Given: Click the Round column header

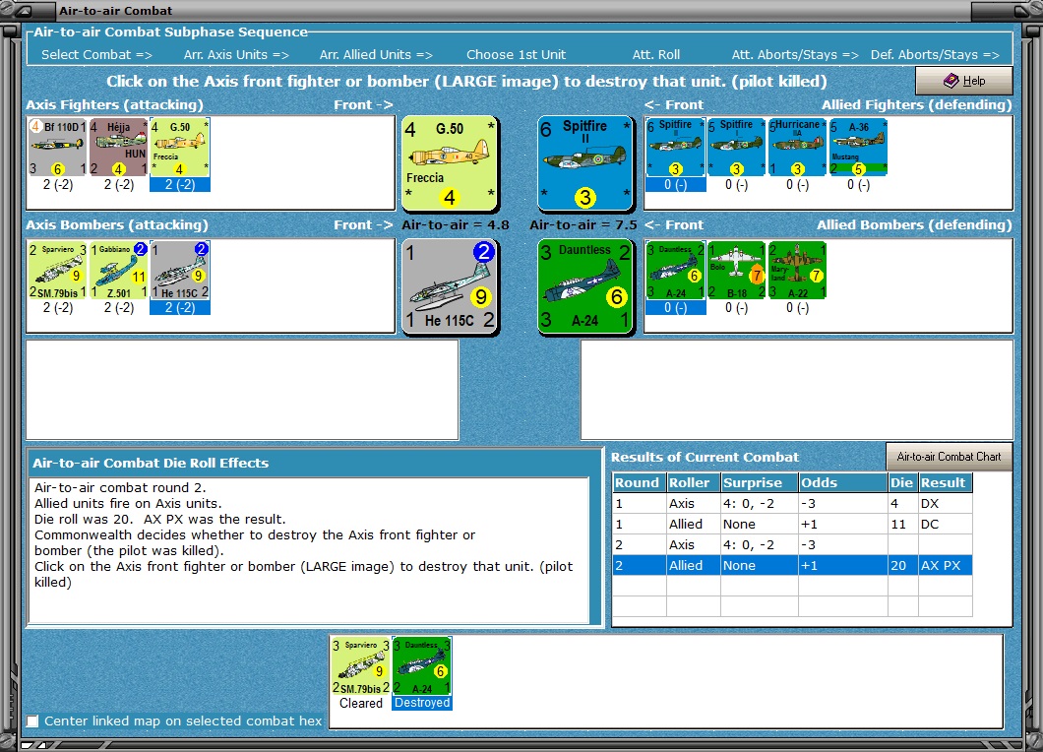Looking at the screenshot, I should point(640,482).
